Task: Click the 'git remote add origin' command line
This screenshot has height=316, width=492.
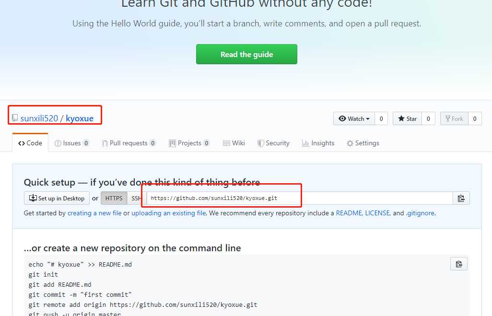Action: [143, 304]
